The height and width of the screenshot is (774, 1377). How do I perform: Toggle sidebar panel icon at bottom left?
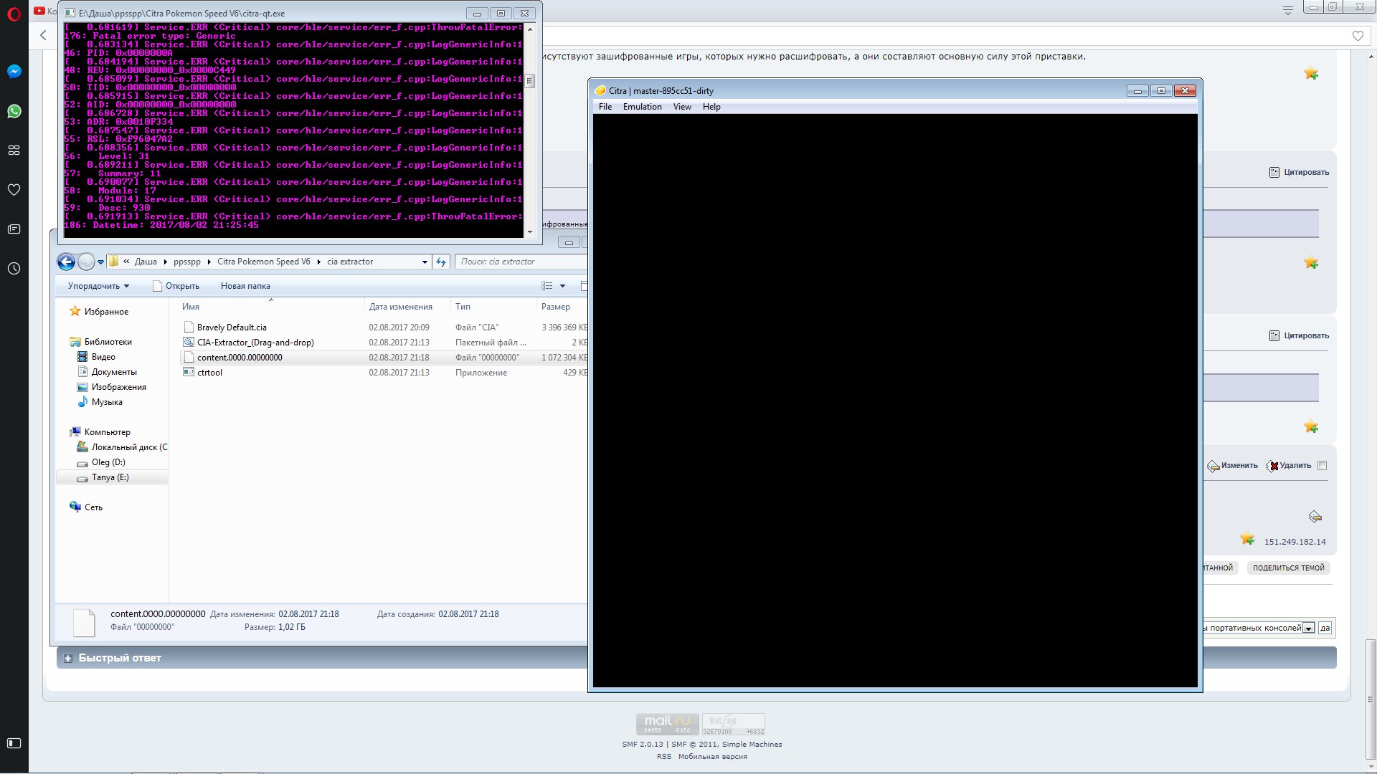pyautogui.click(x=14, y=743)
